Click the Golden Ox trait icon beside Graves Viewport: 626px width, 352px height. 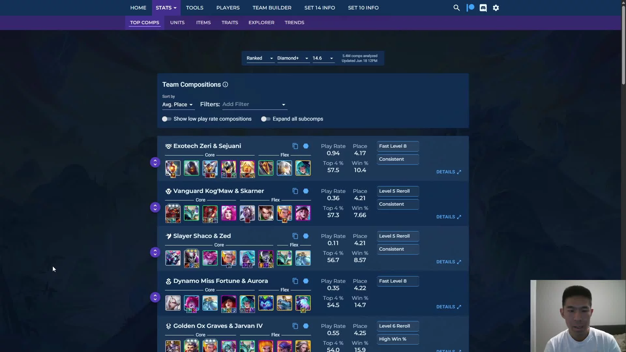[168, 326]
